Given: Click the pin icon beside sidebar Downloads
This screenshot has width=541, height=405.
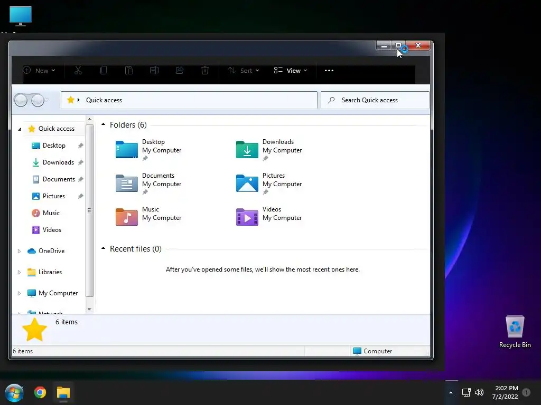Looking at the screenshot, I should pyautogui.click(x=80, y=162).
